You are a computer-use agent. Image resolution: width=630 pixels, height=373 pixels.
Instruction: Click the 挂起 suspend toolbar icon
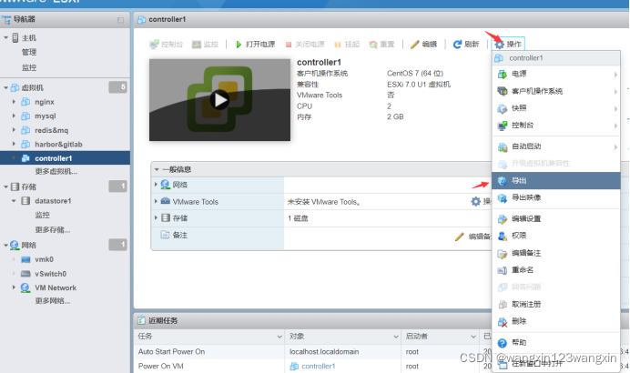338,45
